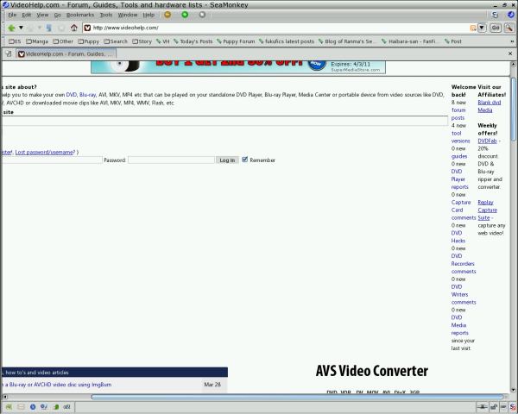Select the VideoHelp.com tab

click(66, 53)
